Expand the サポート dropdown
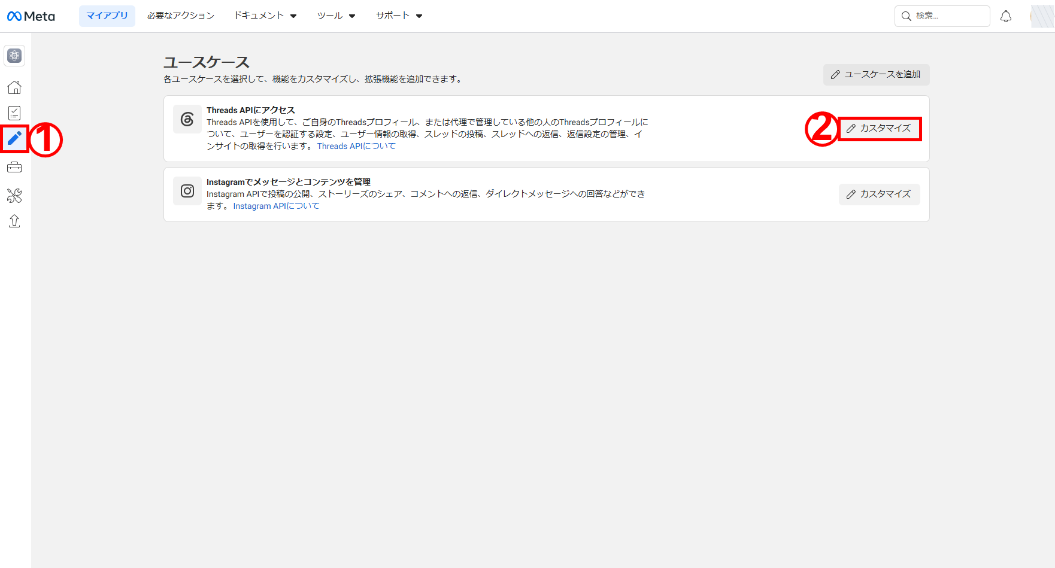 (399, 16)
